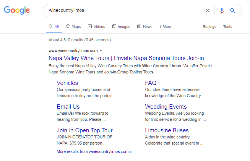Open the FAQ sitelink
The width and height of the screenshot is (250, 161).
pyautogui.click(x=151, y=83)
